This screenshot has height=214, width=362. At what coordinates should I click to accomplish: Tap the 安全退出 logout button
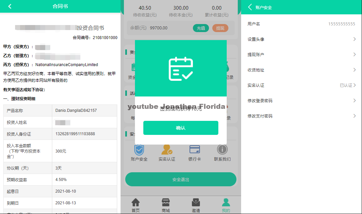click(180, 179)
